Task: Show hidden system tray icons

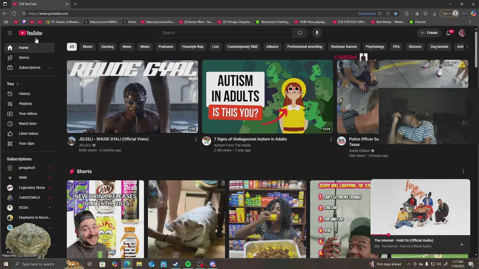Action: [408, 264]
